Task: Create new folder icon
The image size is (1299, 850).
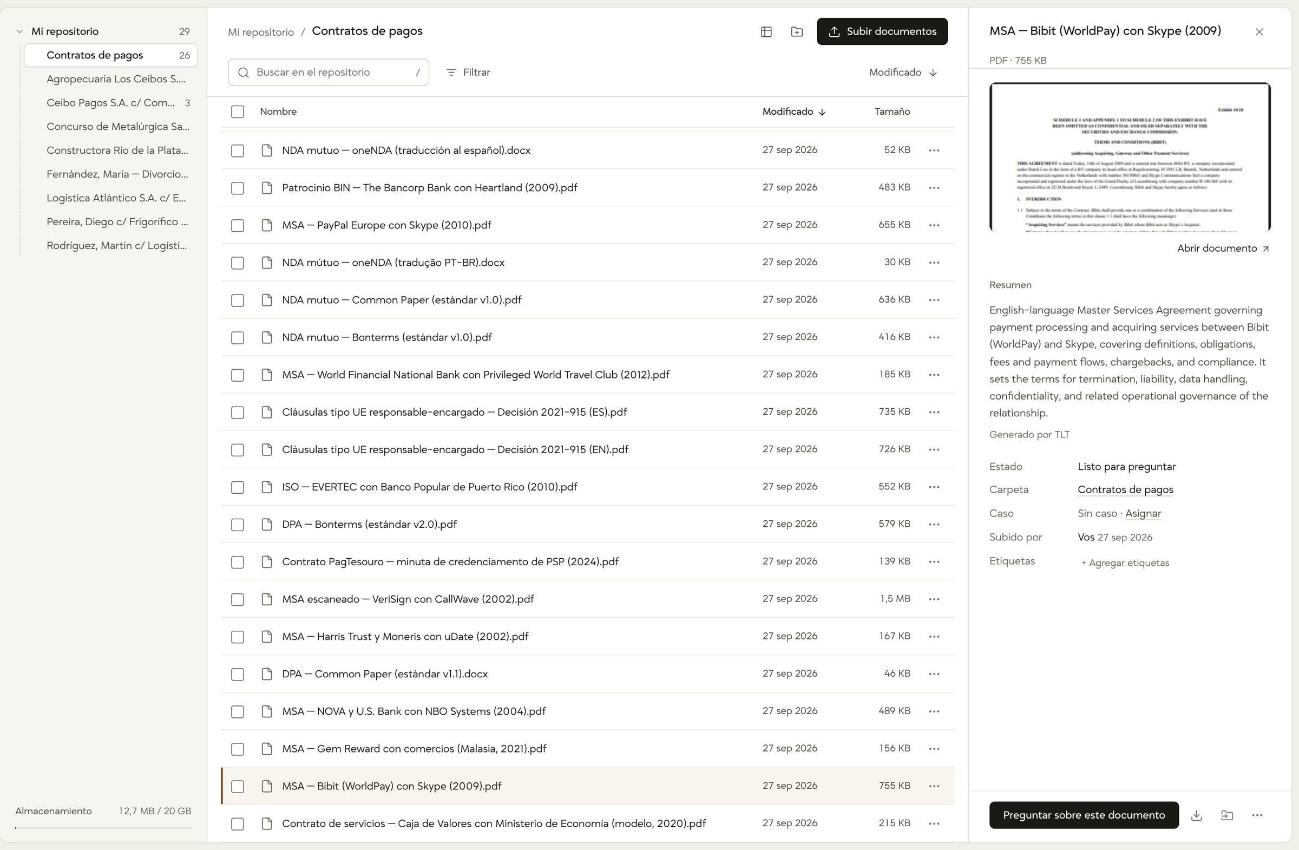Action: tap(796, 31)
